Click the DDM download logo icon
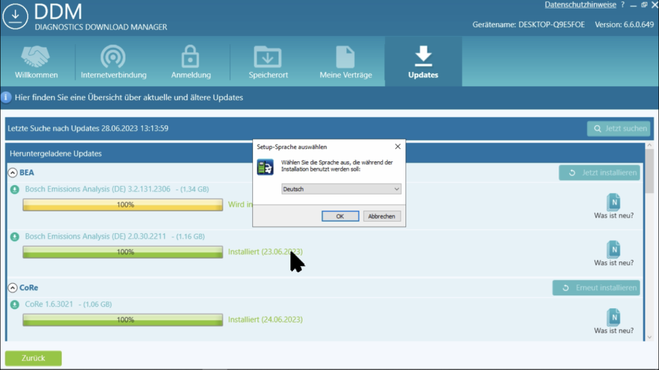659x370 pixels. [x=15, y=16]
